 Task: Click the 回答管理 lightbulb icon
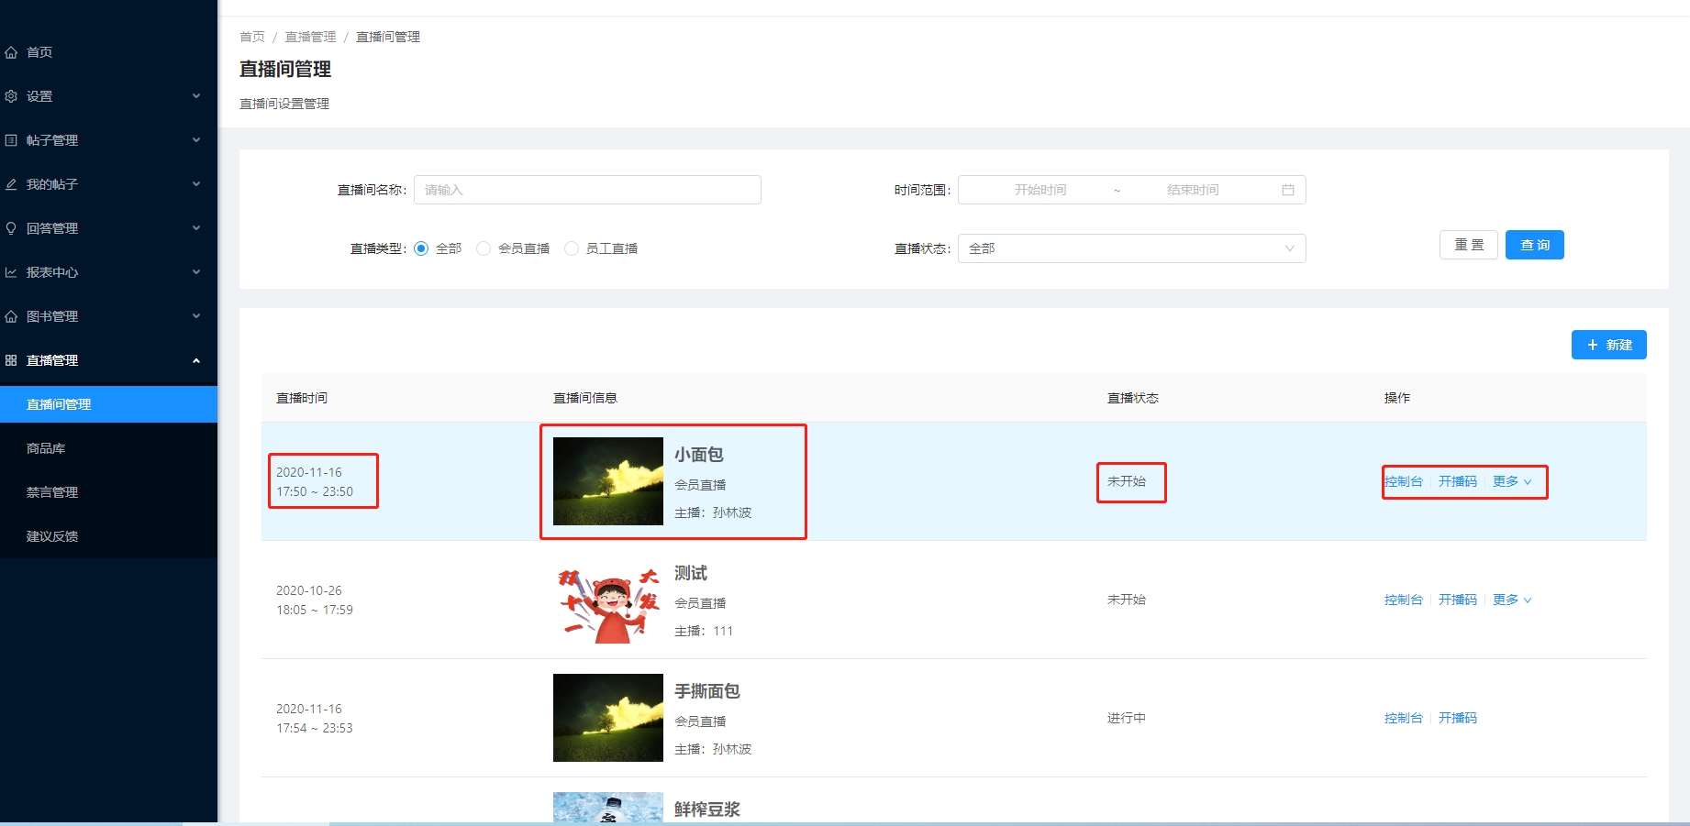click(x=11, y=228)
